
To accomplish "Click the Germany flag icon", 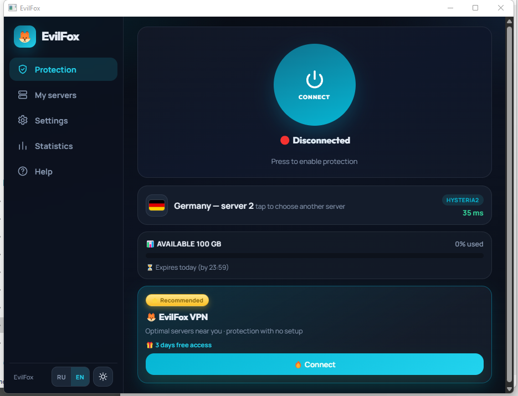I will coord(157,205).
